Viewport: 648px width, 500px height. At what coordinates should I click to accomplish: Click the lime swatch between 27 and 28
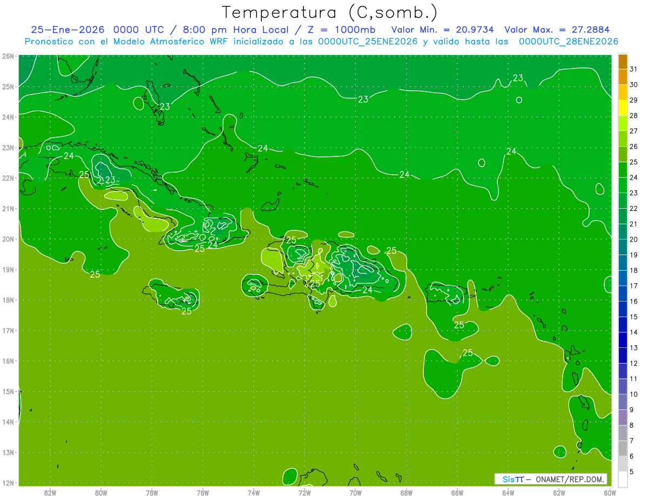click(x=623, y=124)
